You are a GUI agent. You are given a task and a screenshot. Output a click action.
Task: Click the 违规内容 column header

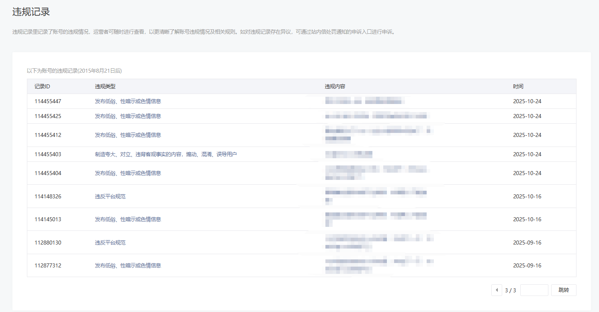(x=335, y=86)
